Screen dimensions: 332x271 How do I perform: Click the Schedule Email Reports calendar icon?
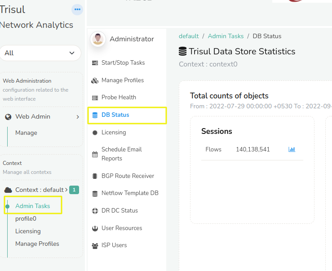pos(95,154)
